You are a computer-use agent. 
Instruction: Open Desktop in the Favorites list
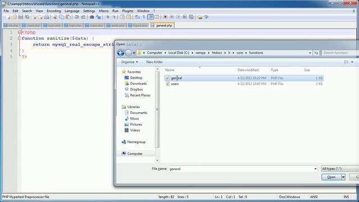click(x=134, y=78)
